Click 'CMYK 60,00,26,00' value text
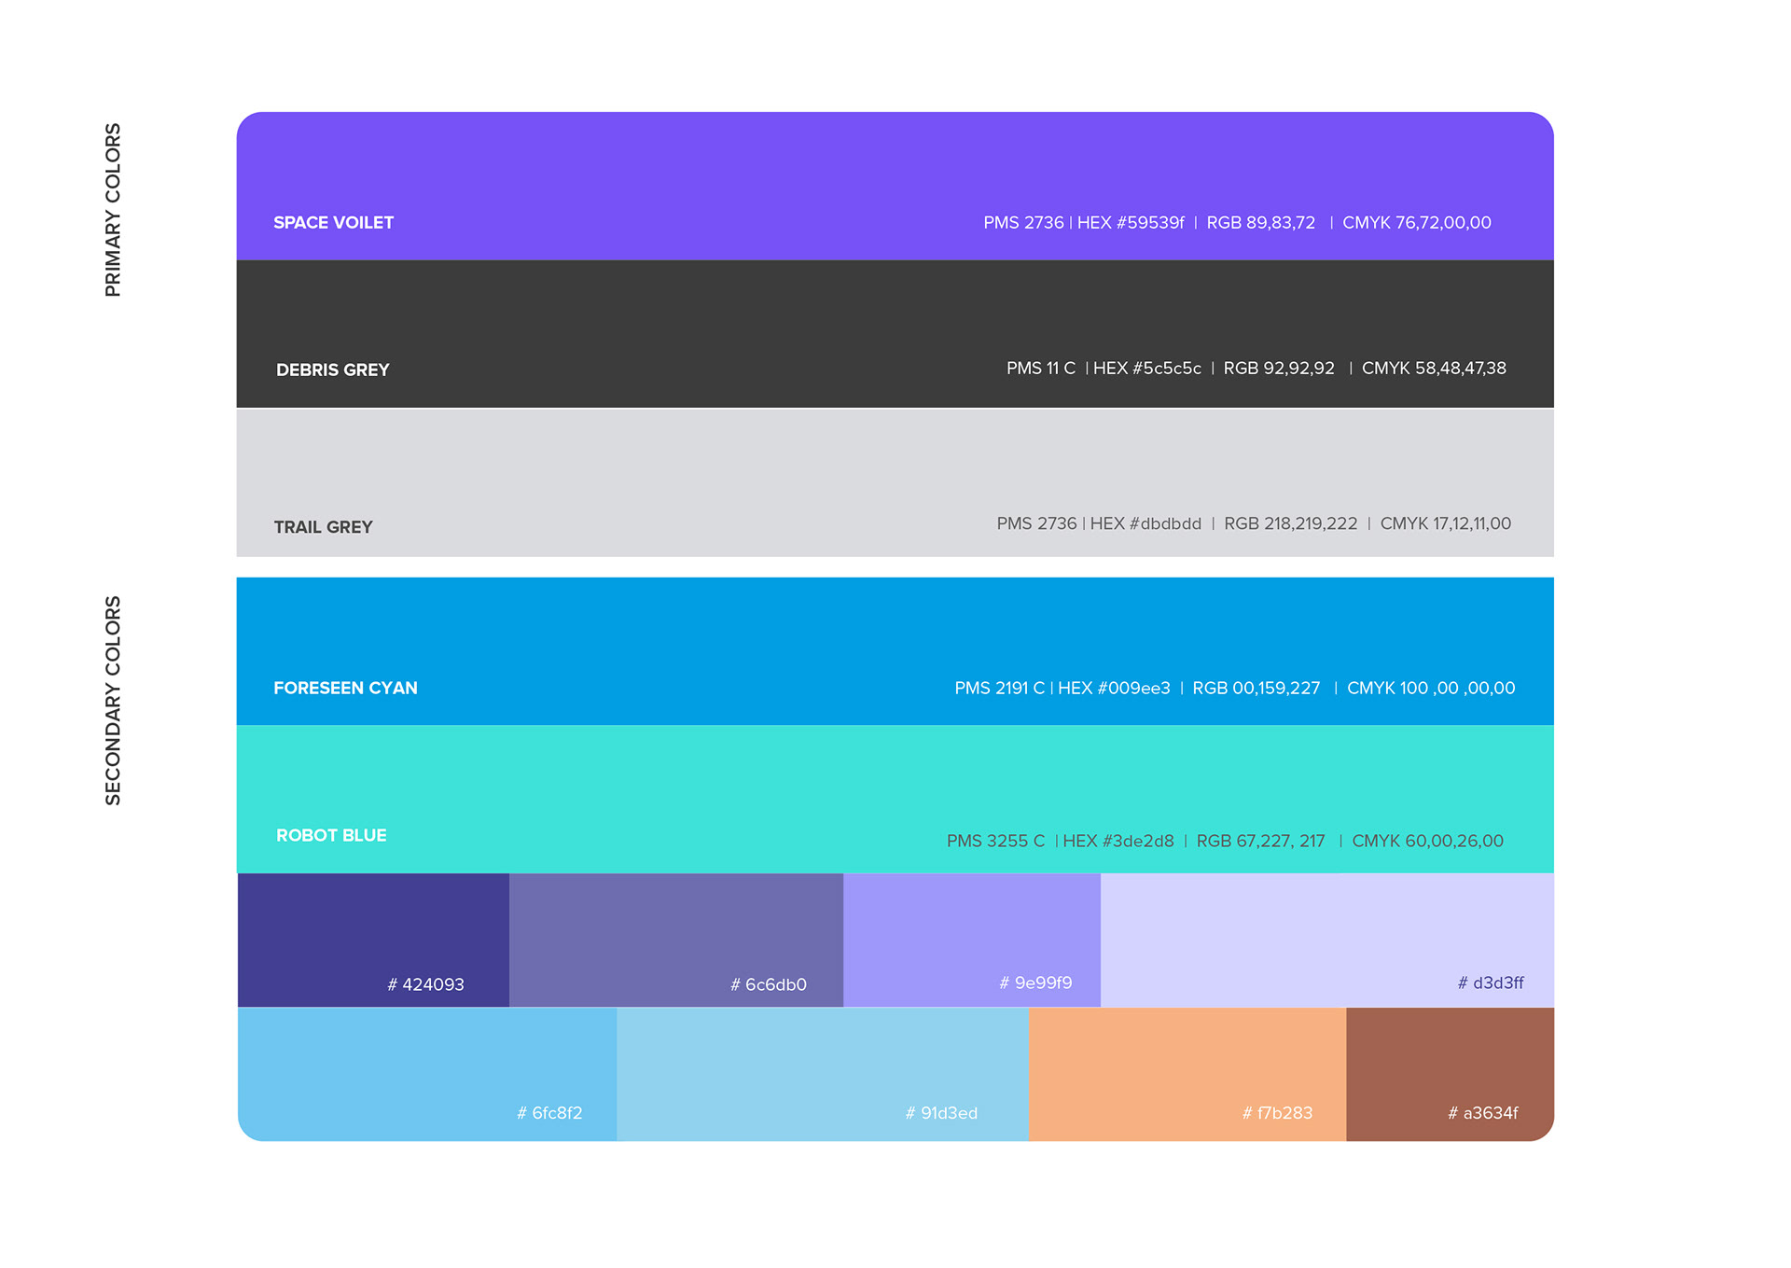This screenshot has height=1268, width=1791. (1428, 842)
